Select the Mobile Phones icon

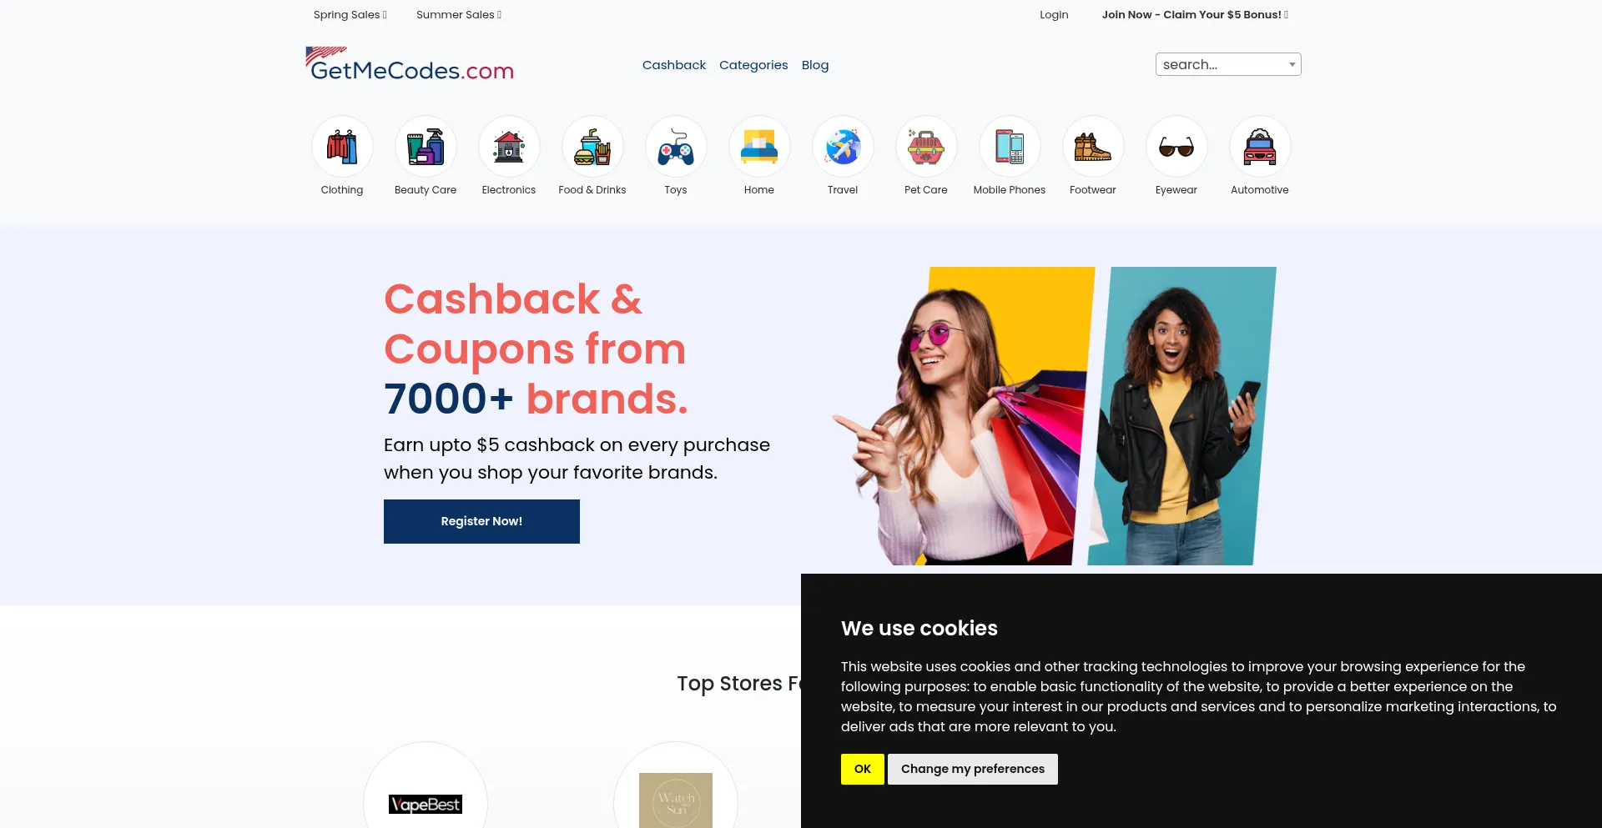point(1010,147)
